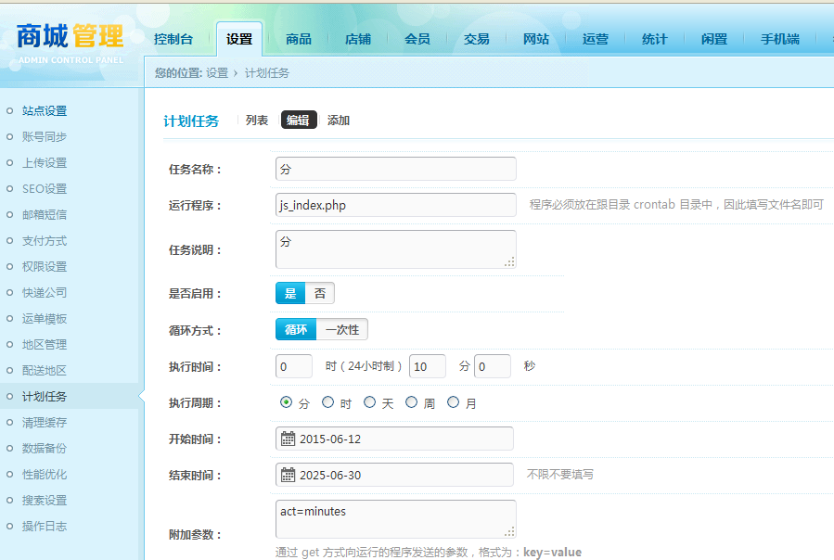This screenshot has width=834, height=560.
Task: Switch to the 添加 sub-tab
Action: (339, 121)
